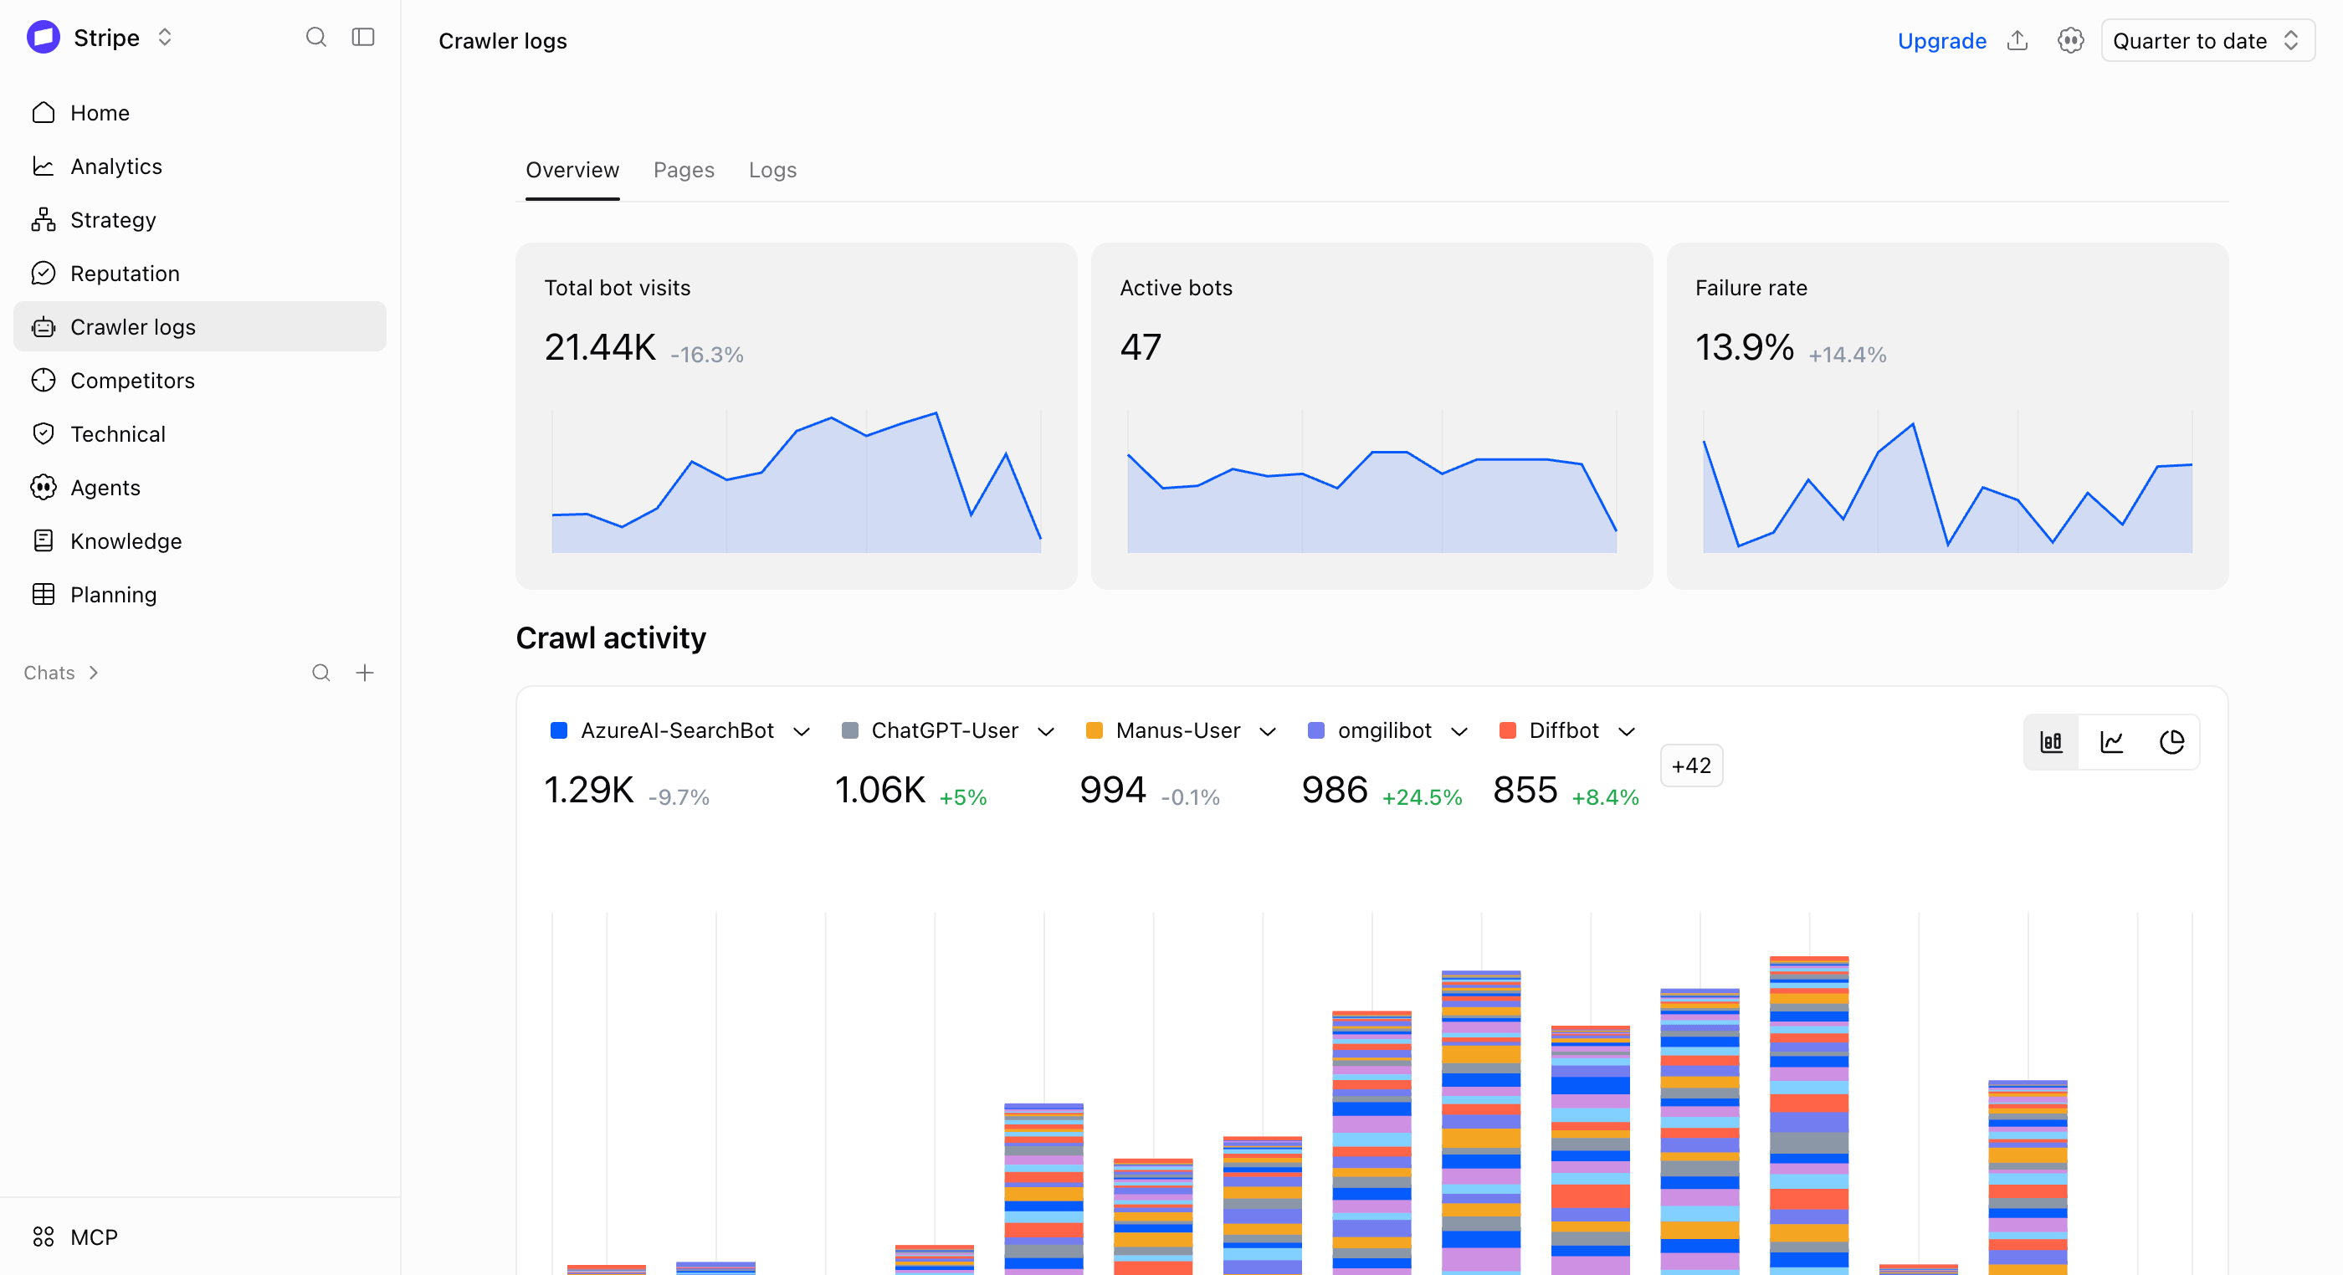Switch crawl activity to line chart view
This screenshot has width=2343, height=1275.
click(2112, 742)
